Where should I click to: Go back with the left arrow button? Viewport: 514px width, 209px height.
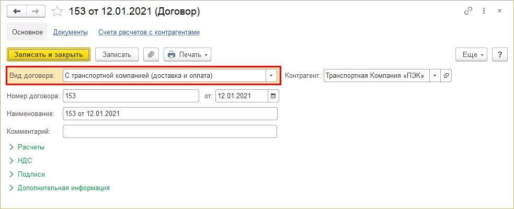point(17,11)
